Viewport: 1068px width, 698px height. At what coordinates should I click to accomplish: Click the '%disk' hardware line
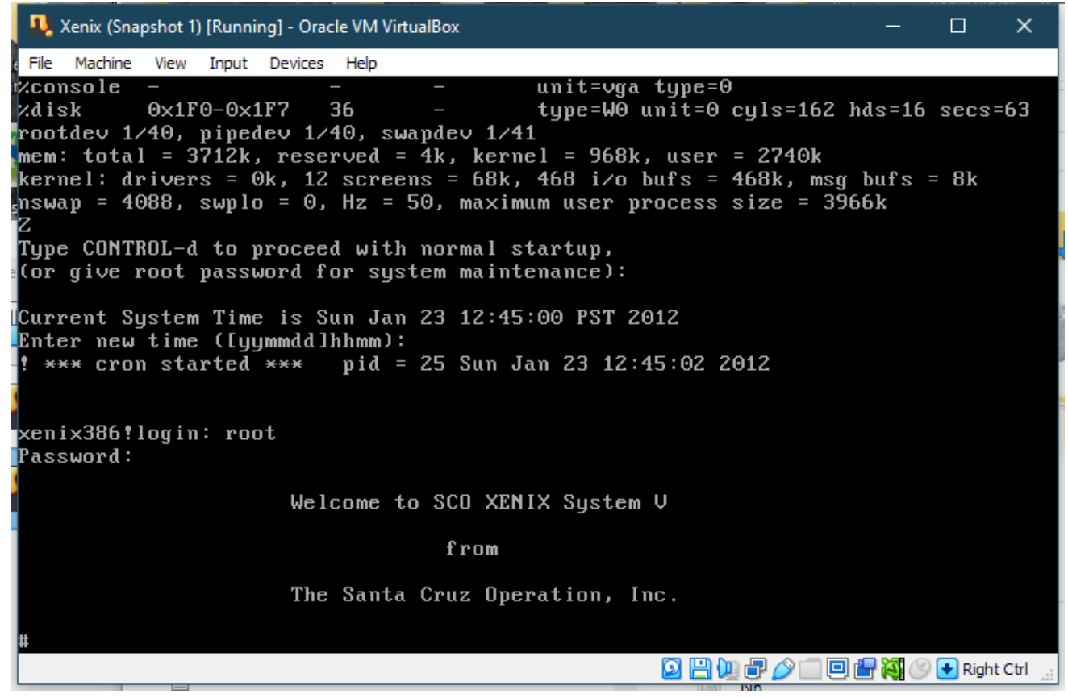point(524,110)
